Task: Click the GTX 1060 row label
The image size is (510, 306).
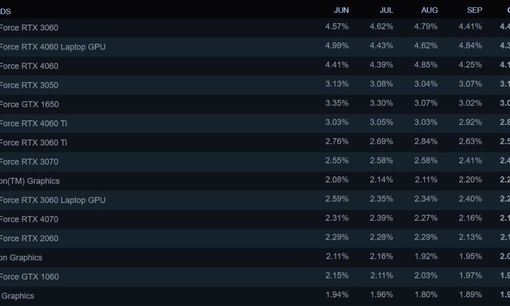Action: coord(29,277)
